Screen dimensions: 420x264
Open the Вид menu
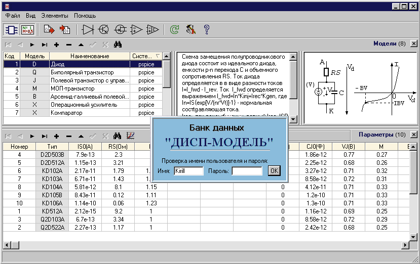(30, 16)
